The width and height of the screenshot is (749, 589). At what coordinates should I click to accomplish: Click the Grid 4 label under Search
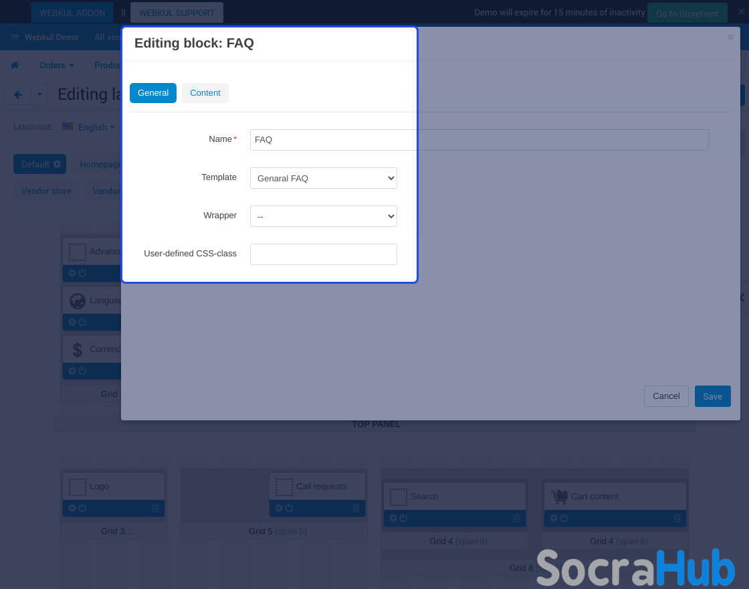tap(458, 541)
